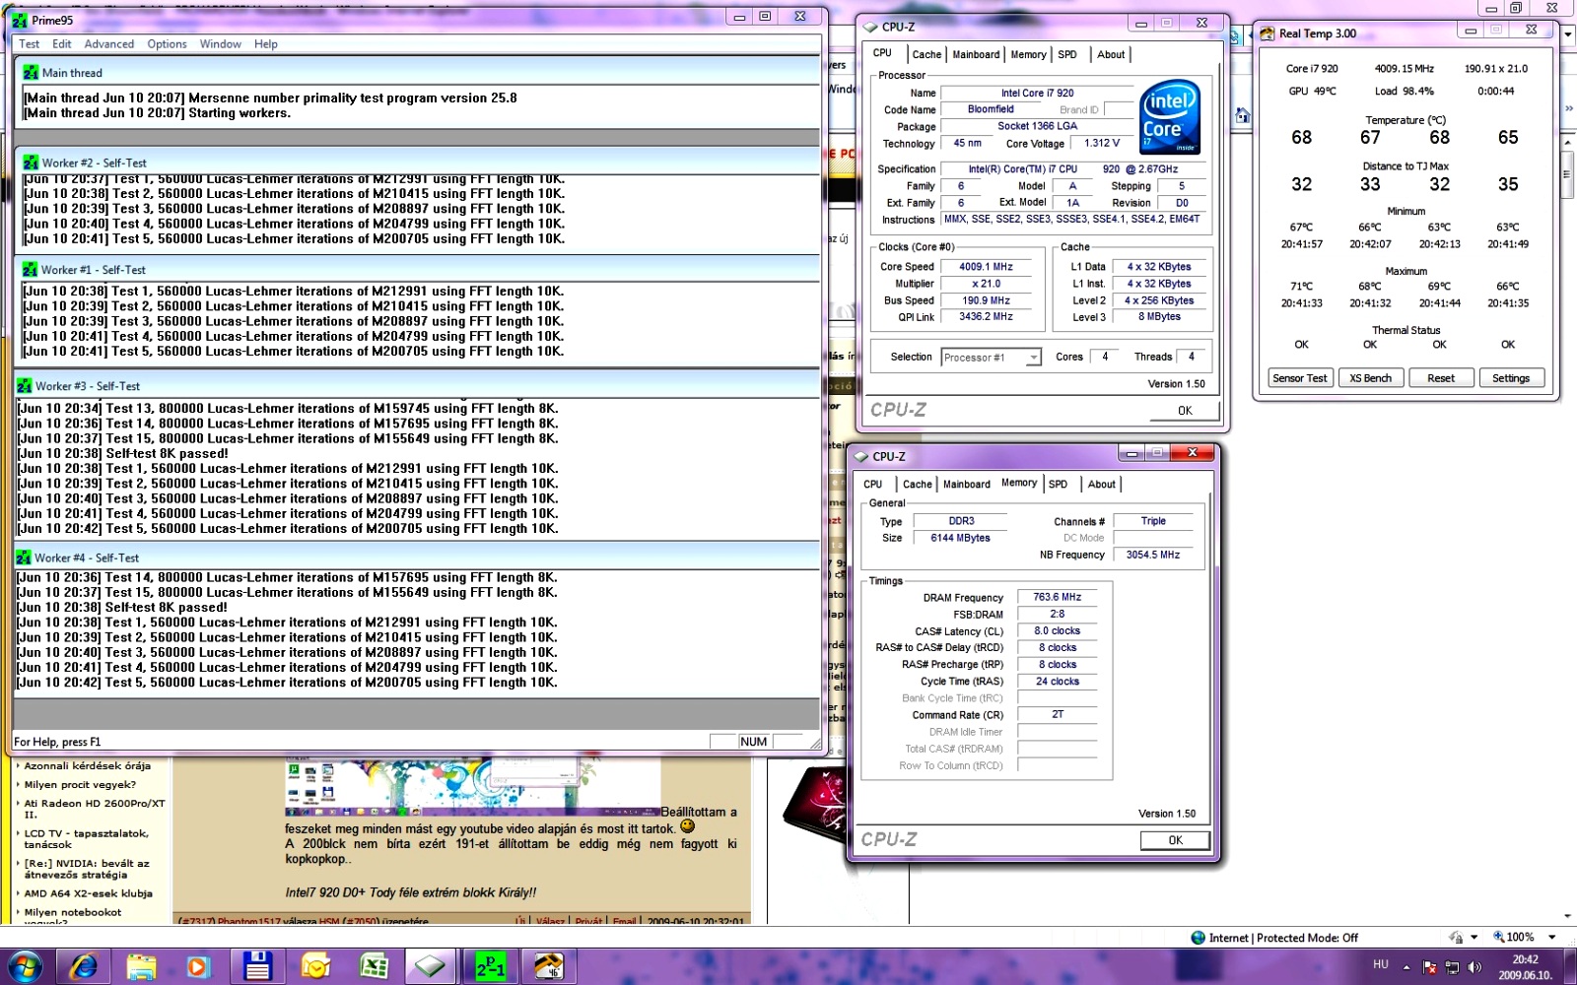Open the Windows Start orb
The image size is (1577, 985).
click(25, 966)
